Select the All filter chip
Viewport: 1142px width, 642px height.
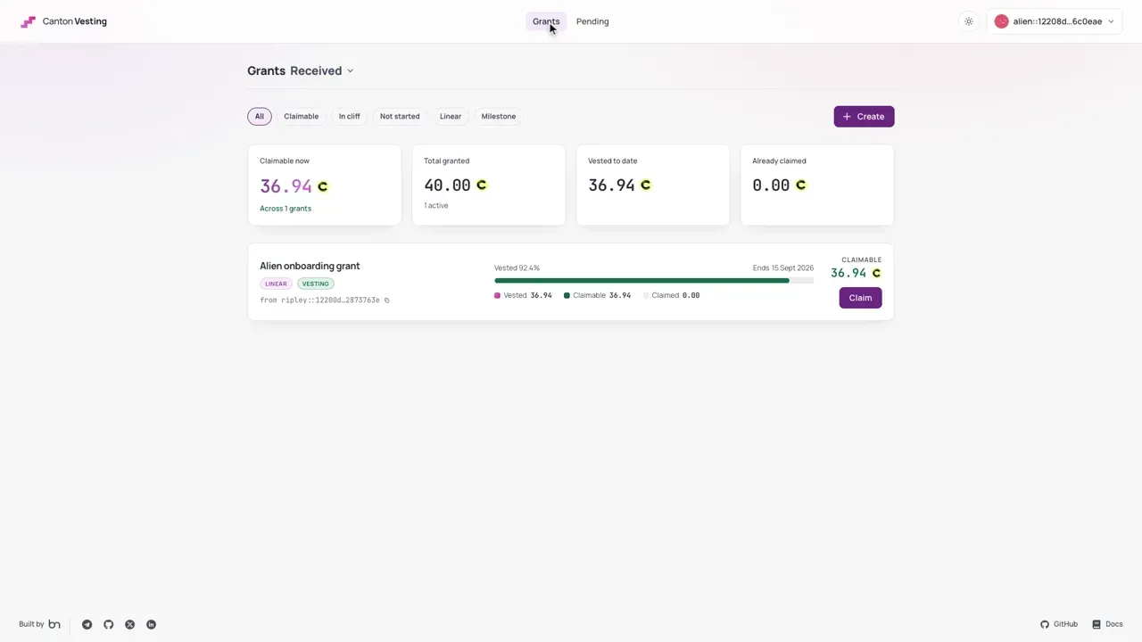click(260, 116)
